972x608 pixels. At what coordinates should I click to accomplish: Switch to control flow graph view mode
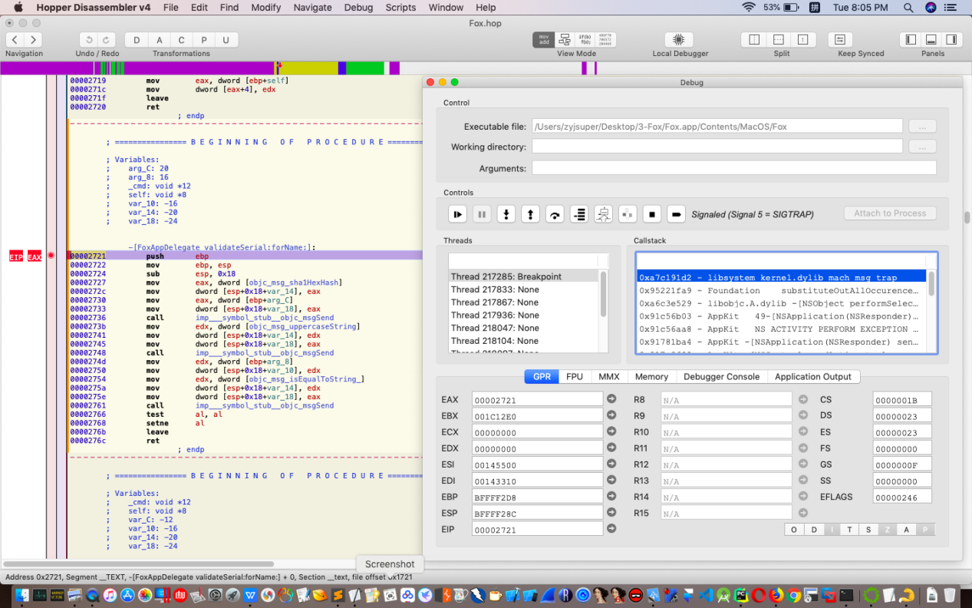click(565, 40)
